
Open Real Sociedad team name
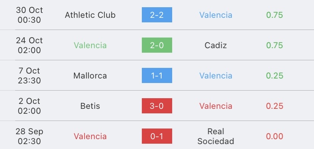pyautogui.click(x=216, y=136)
